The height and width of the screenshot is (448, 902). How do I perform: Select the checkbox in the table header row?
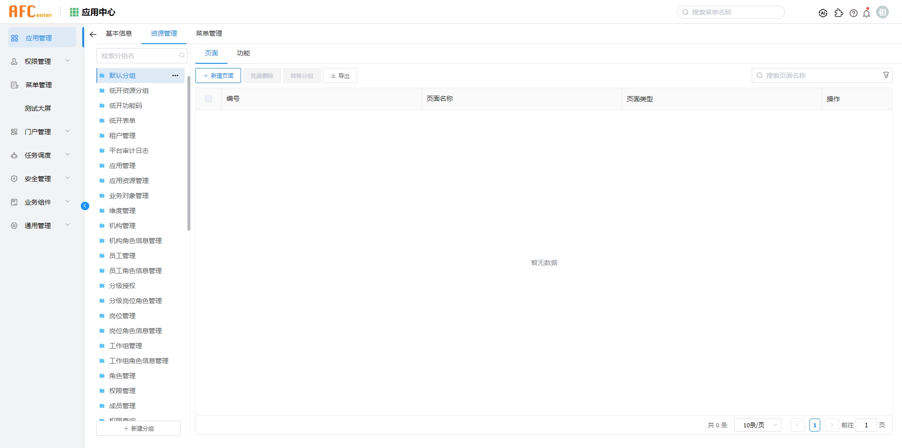pyautogui.click(x=208, y=99)
